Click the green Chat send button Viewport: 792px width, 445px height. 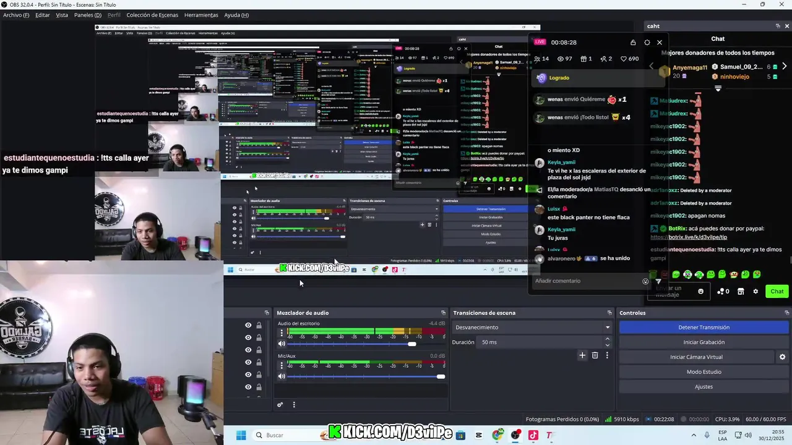777,292
